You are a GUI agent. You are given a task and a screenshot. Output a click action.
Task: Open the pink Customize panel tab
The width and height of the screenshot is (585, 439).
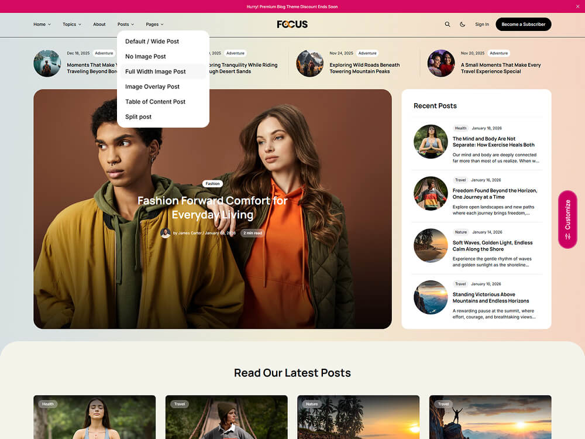click(566, 219)
